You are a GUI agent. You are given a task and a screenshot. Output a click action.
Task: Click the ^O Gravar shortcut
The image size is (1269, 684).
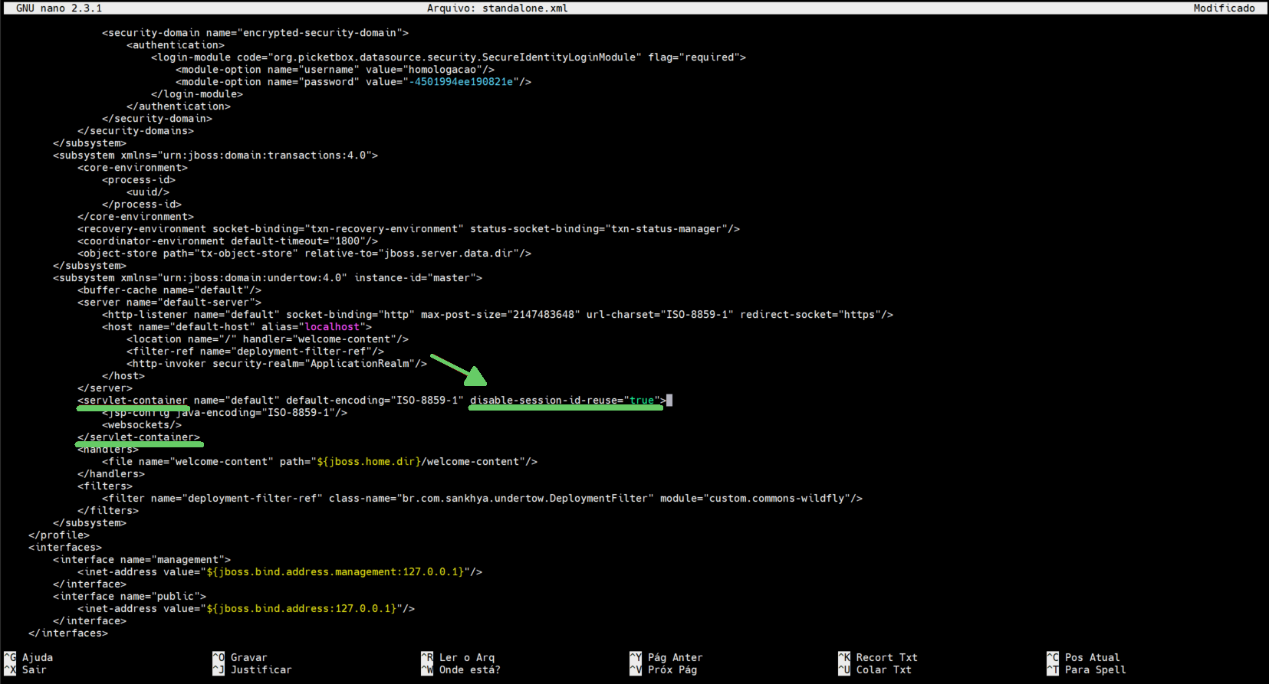pyautogui.click(x=240, y=657)
